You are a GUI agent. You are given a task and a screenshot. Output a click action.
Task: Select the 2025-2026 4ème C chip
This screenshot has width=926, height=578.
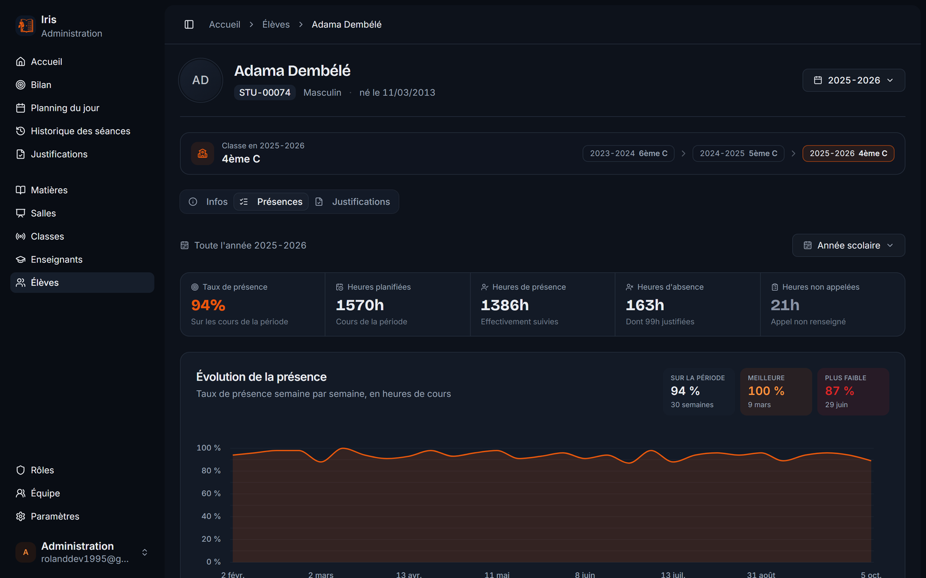click(x=848, y=154)
